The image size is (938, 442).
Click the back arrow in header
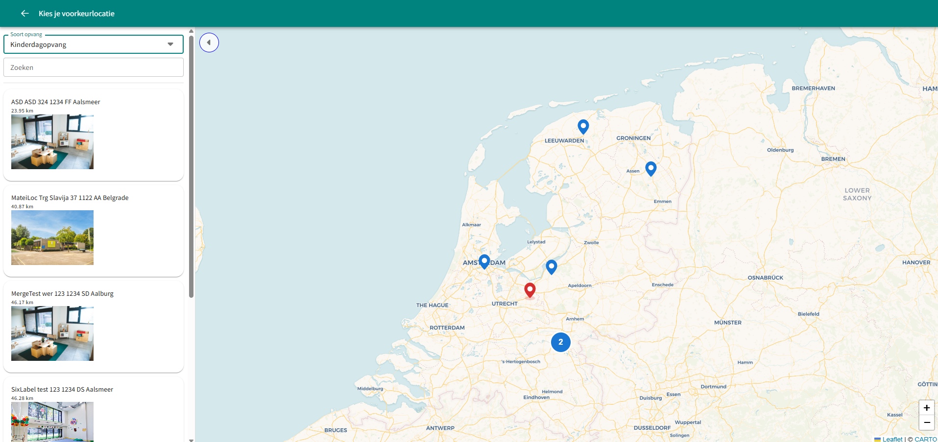(x=25, y=13)
